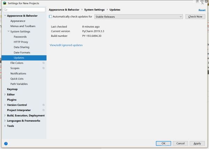Open HTTP Proxy settings page
Image resolution: width=209 pixels, height=149 pixels.
point(21,42)
